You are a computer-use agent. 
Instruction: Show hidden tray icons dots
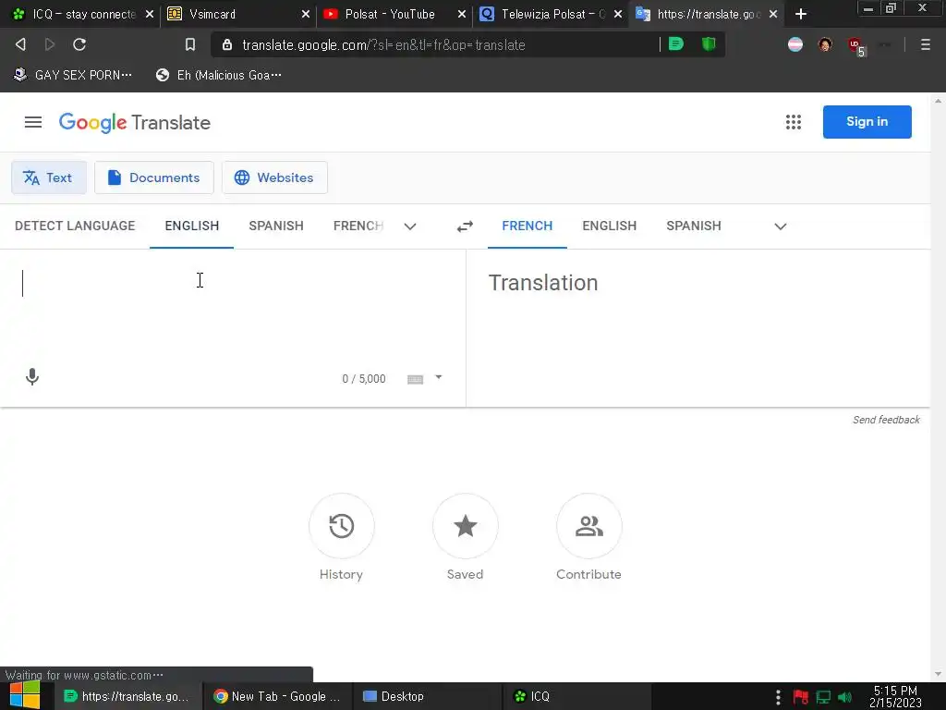pyautogui.click(x=778, y=697)
